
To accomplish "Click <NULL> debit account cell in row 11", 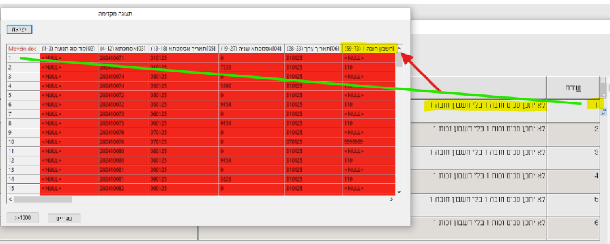I will click(368, 151).
